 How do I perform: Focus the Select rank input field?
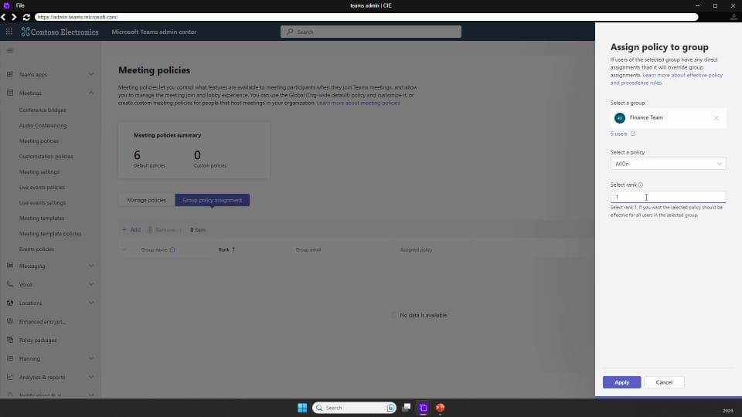click(x=668, y=197)
